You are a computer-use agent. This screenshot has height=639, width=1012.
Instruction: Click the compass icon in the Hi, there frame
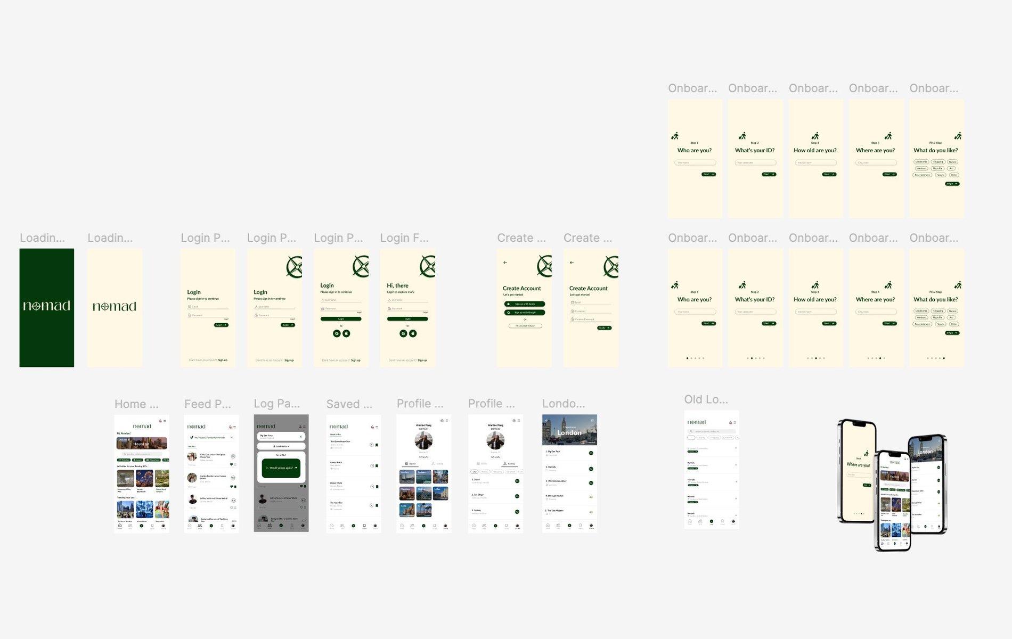428,267
